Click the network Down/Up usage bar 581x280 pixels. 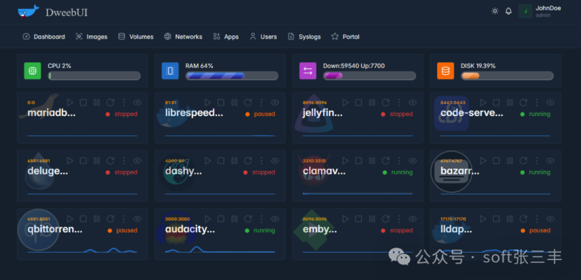coord(370,76)
